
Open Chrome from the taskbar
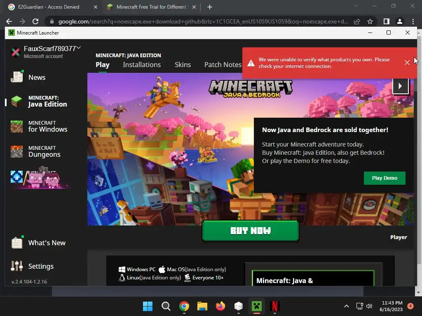click(184, 306)
